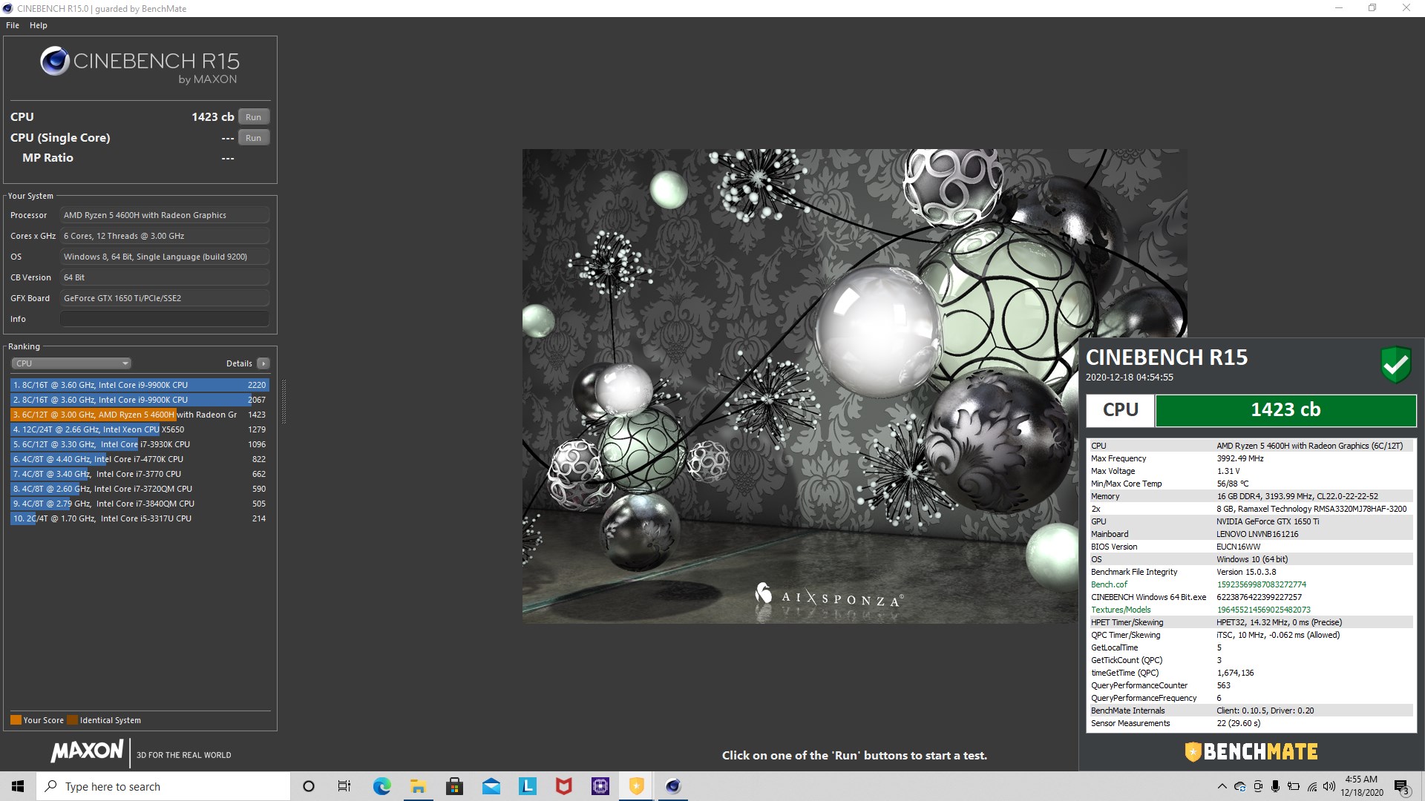Select the i7-4770K ranking entry
The width and height of the screenshot is (1425, 801).
point(140,459)
